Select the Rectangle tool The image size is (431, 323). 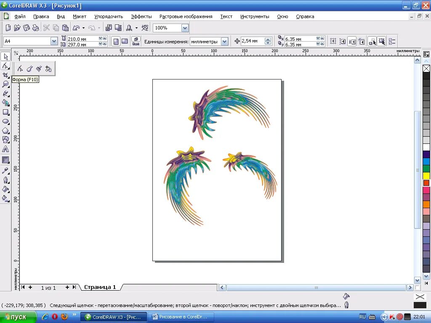point(5,112)
